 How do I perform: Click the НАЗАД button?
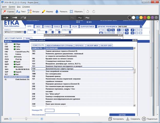(x=122, y=115)
